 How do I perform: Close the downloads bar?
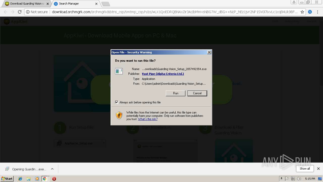318,169
